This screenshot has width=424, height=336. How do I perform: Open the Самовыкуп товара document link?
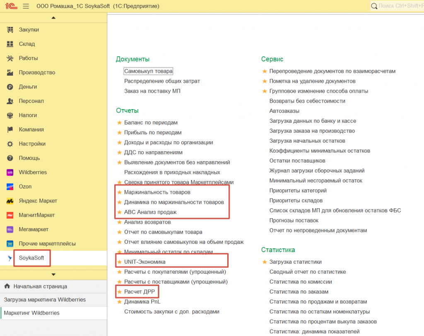coord(148,71)
